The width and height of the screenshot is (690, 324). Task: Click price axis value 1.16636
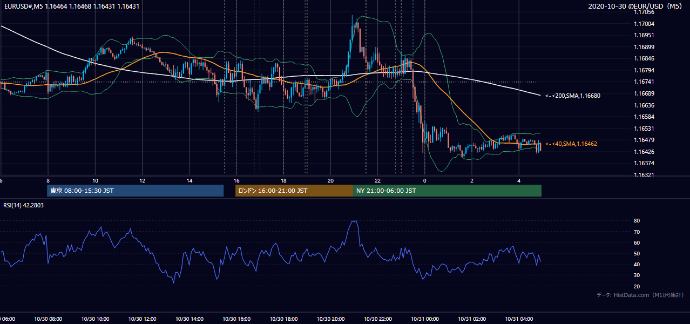tap(644, 105)
